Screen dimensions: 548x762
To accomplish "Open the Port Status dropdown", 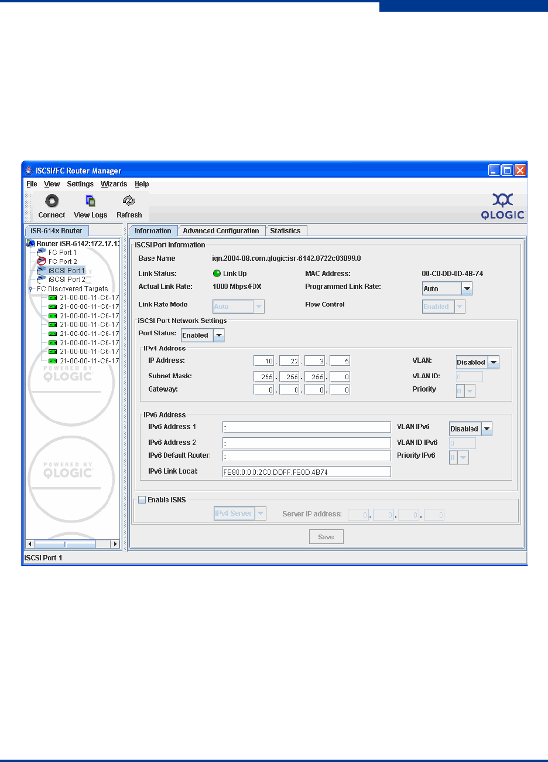I will pos(219,335).
